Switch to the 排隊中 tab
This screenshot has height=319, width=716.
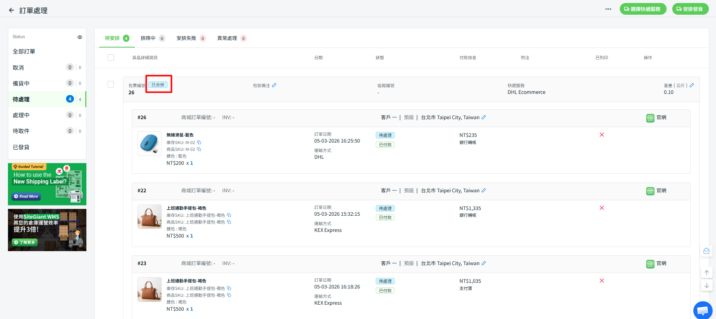(x=148, y=38)
